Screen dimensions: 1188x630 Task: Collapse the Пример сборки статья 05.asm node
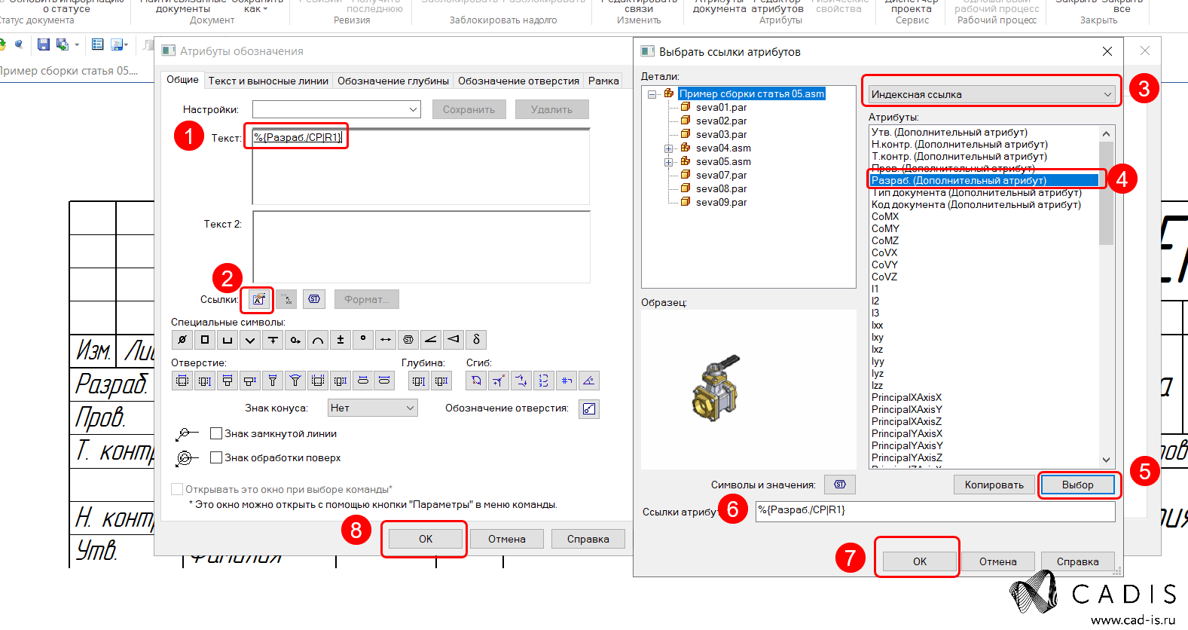[x=652, y=94]
